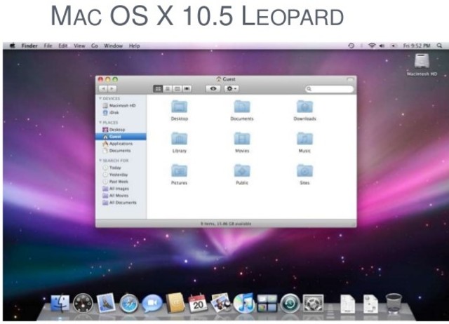The image size is (449, 324).
Task: Open the Spotlight magnifier in menu bar
Action: (x=439, y=46)
